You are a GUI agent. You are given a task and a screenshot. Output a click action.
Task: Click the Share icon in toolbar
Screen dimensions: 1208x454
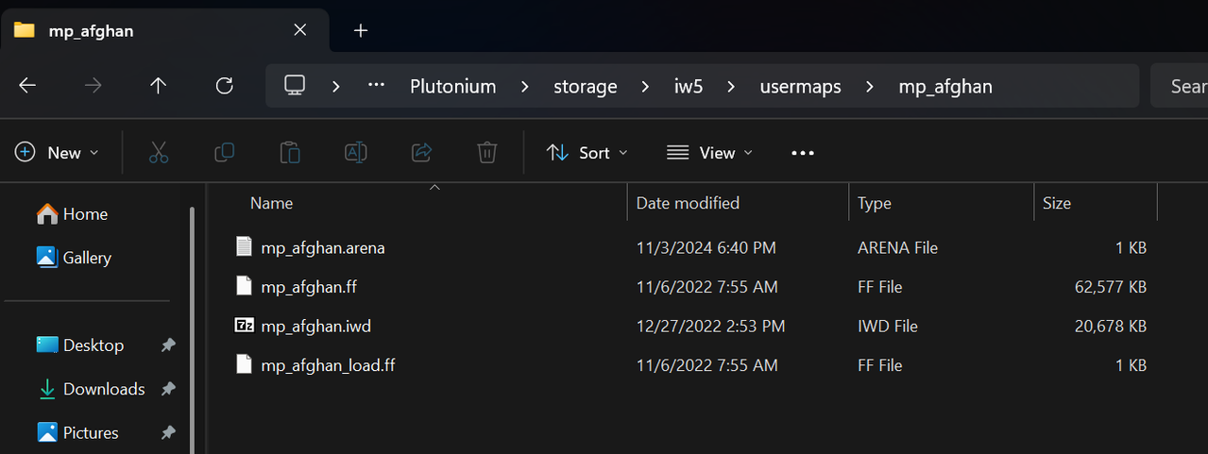tap(421, 152)
